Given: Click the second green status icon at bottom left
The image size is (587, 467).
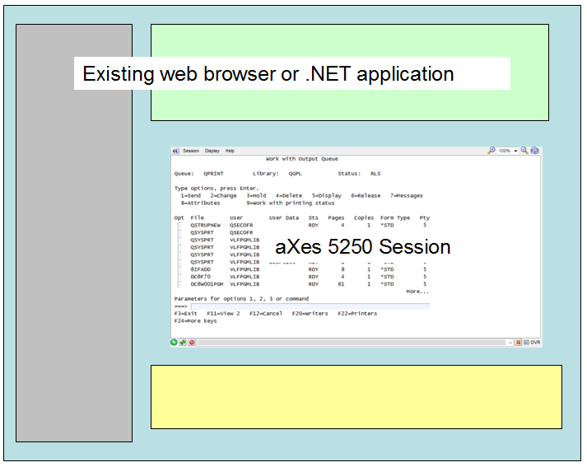Looking at the screenshot, I should pos(183,342).
